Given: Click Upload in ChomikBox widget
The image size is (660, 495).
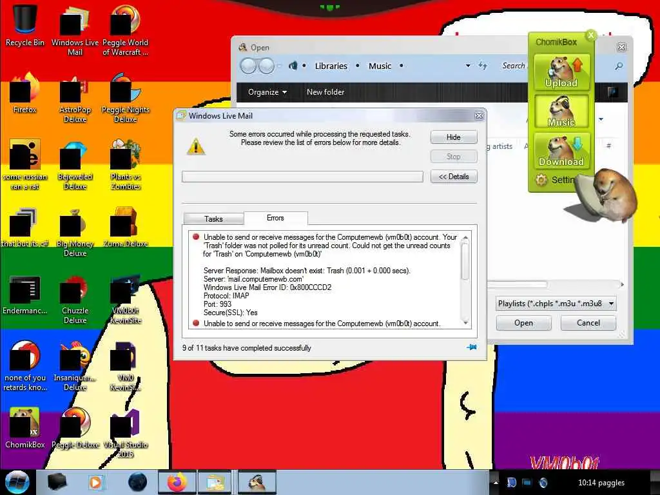Looking at the screenshot, I should tap(561, 72).
